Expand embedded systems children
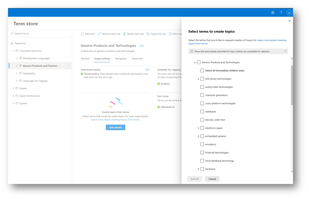The image size is (309, 200). (198, 136)
